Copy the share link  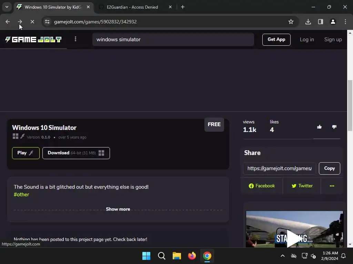[329, 168]
